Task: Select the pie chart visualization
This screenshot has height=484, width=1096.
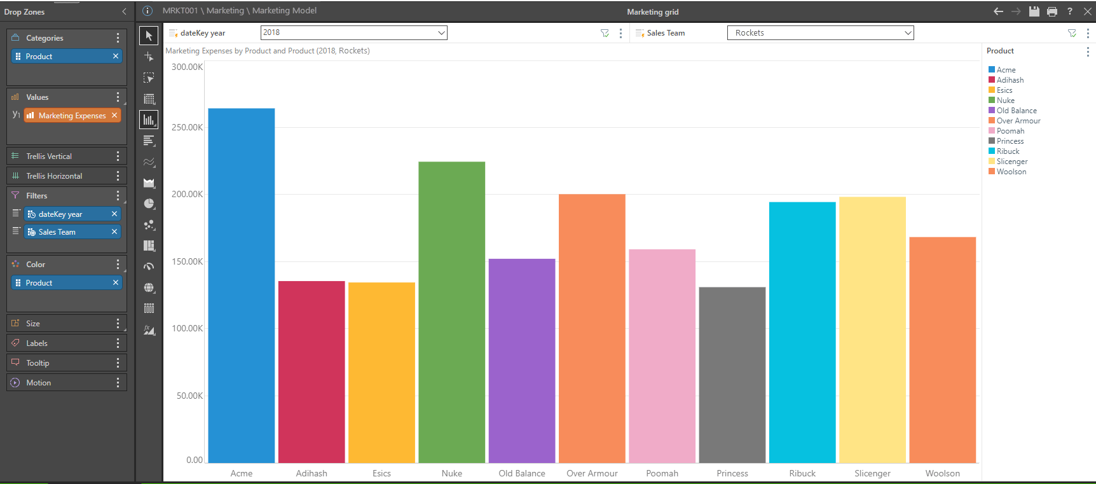Action: pyautogui.click(x=149, y=204)
